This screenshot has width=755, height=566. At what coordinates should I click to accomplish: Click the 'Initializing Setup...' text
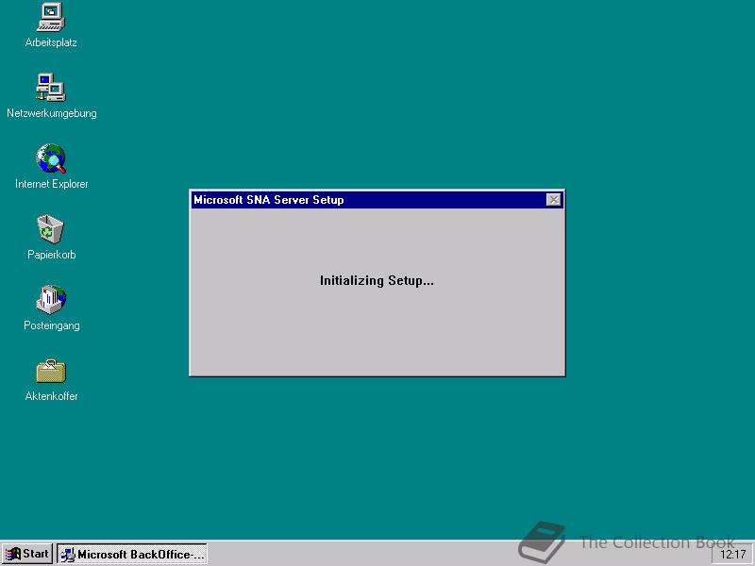click(377, 280)
